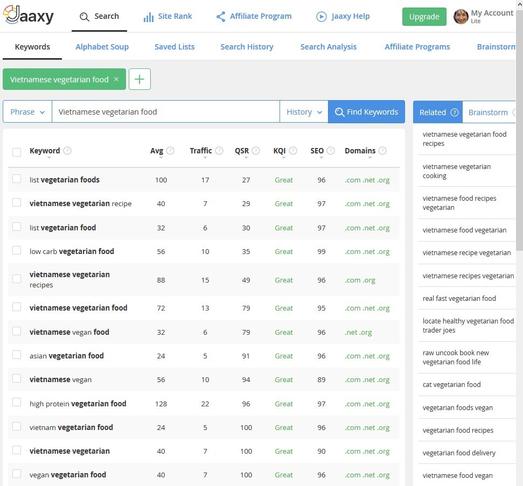
Task: Click related 'vegetarian food recipes' link
Action: (x=458, y=431)
